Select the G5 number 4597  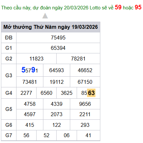30,114
